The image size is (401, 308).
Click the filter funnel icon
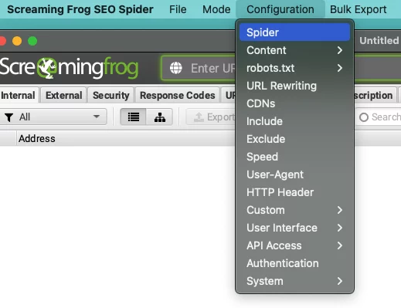pos(9,117)
